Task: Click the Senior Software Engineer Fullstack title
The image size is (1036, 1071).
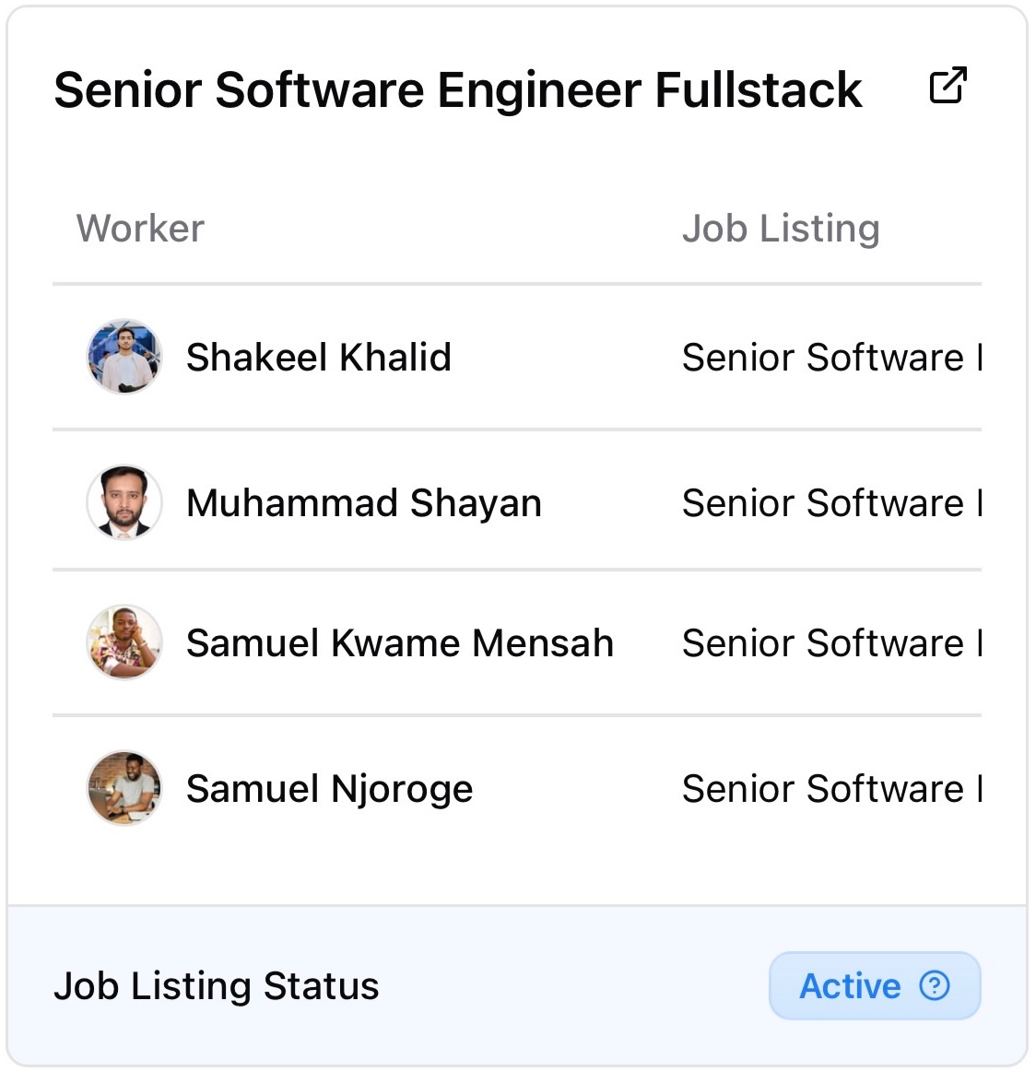Action: [x=457, y=90]
